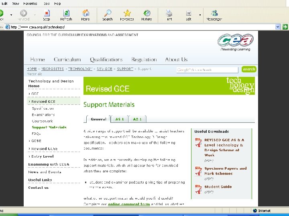Follow the TECHNOLOGY breadcrumb link
Viewport: 289px width, 216px height.
(80, 69)
